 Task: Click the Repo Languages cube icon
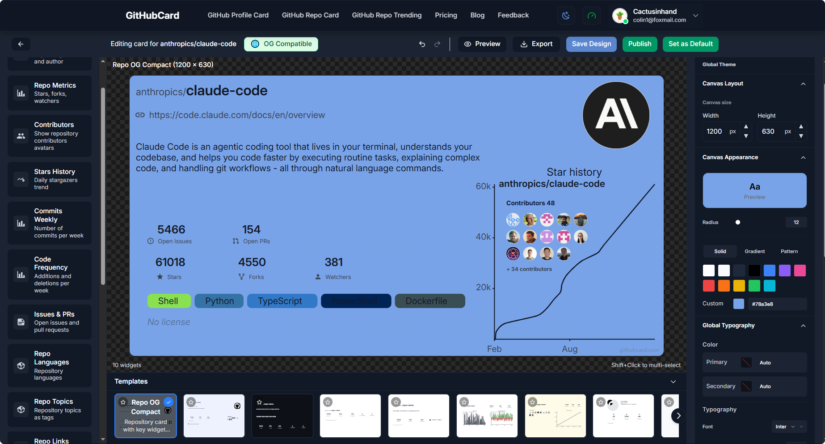[21, 365]
